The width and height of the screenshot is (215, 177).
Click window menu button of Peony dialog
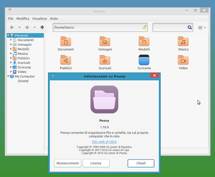tap(53, 75)
